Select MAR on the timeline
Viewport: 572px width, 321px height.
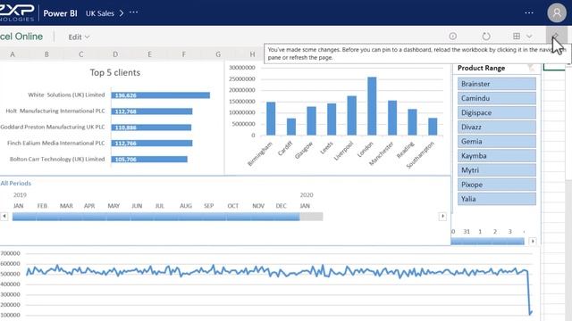[x=66, y=206]
